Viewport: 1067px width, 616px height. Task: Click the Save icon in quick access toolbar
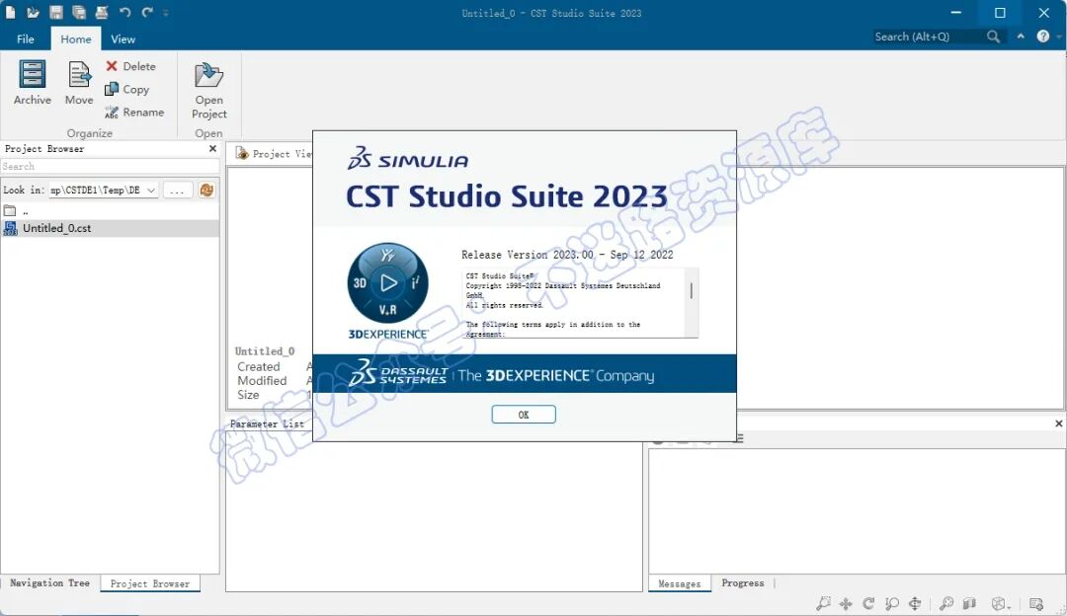(x=55, y=12)
